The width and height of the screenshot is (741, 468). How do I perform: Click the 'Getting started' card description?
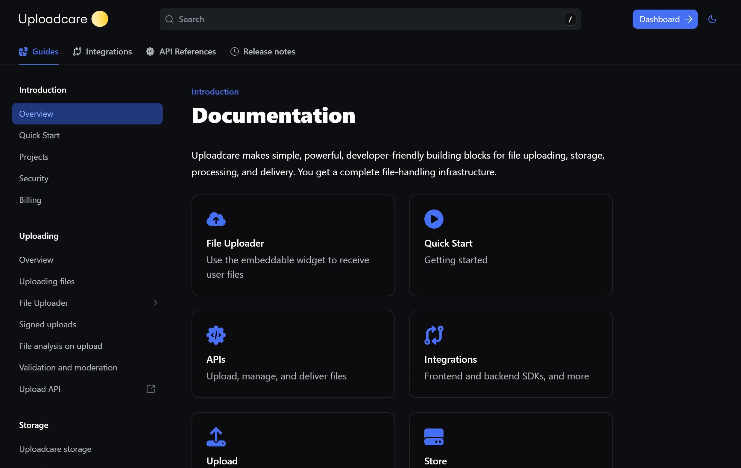[456, 260]
